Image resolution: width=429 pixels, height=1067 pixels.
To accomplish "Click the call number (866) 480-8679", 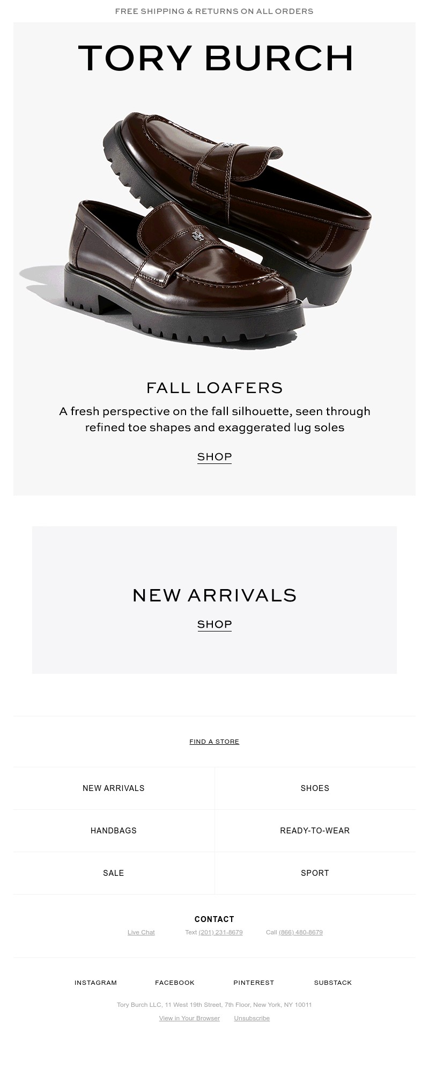I will click(301, 932).
